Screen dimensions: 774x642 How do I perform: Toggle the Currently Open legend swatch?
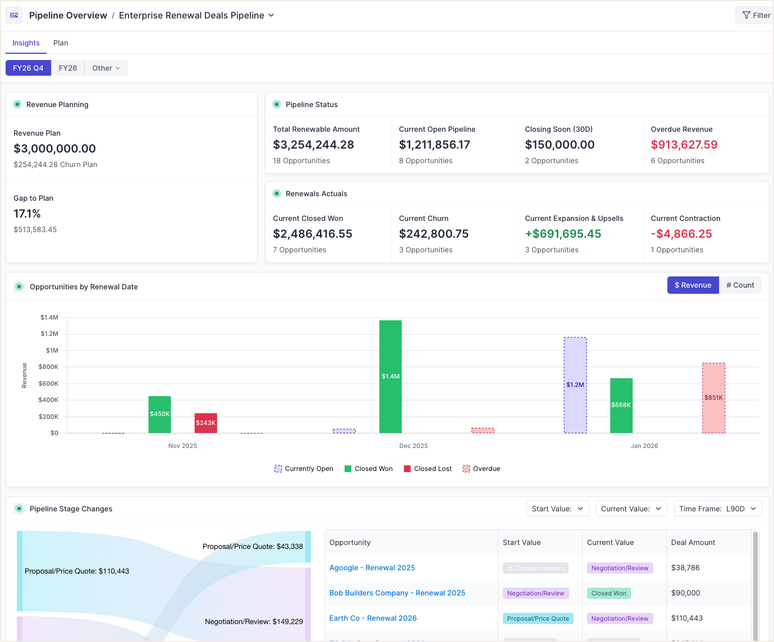[x=278, y=469]
